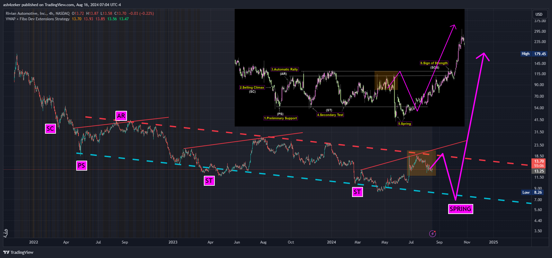The width and height of the screenshot is (552, 258).
Task: Click the 2022 label on the time axis
Action: 33,242
